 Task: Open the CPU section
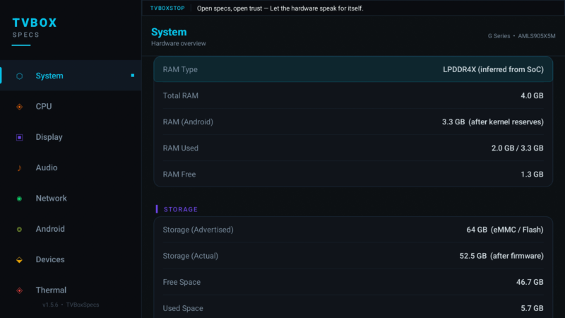(x=44, y=107)
